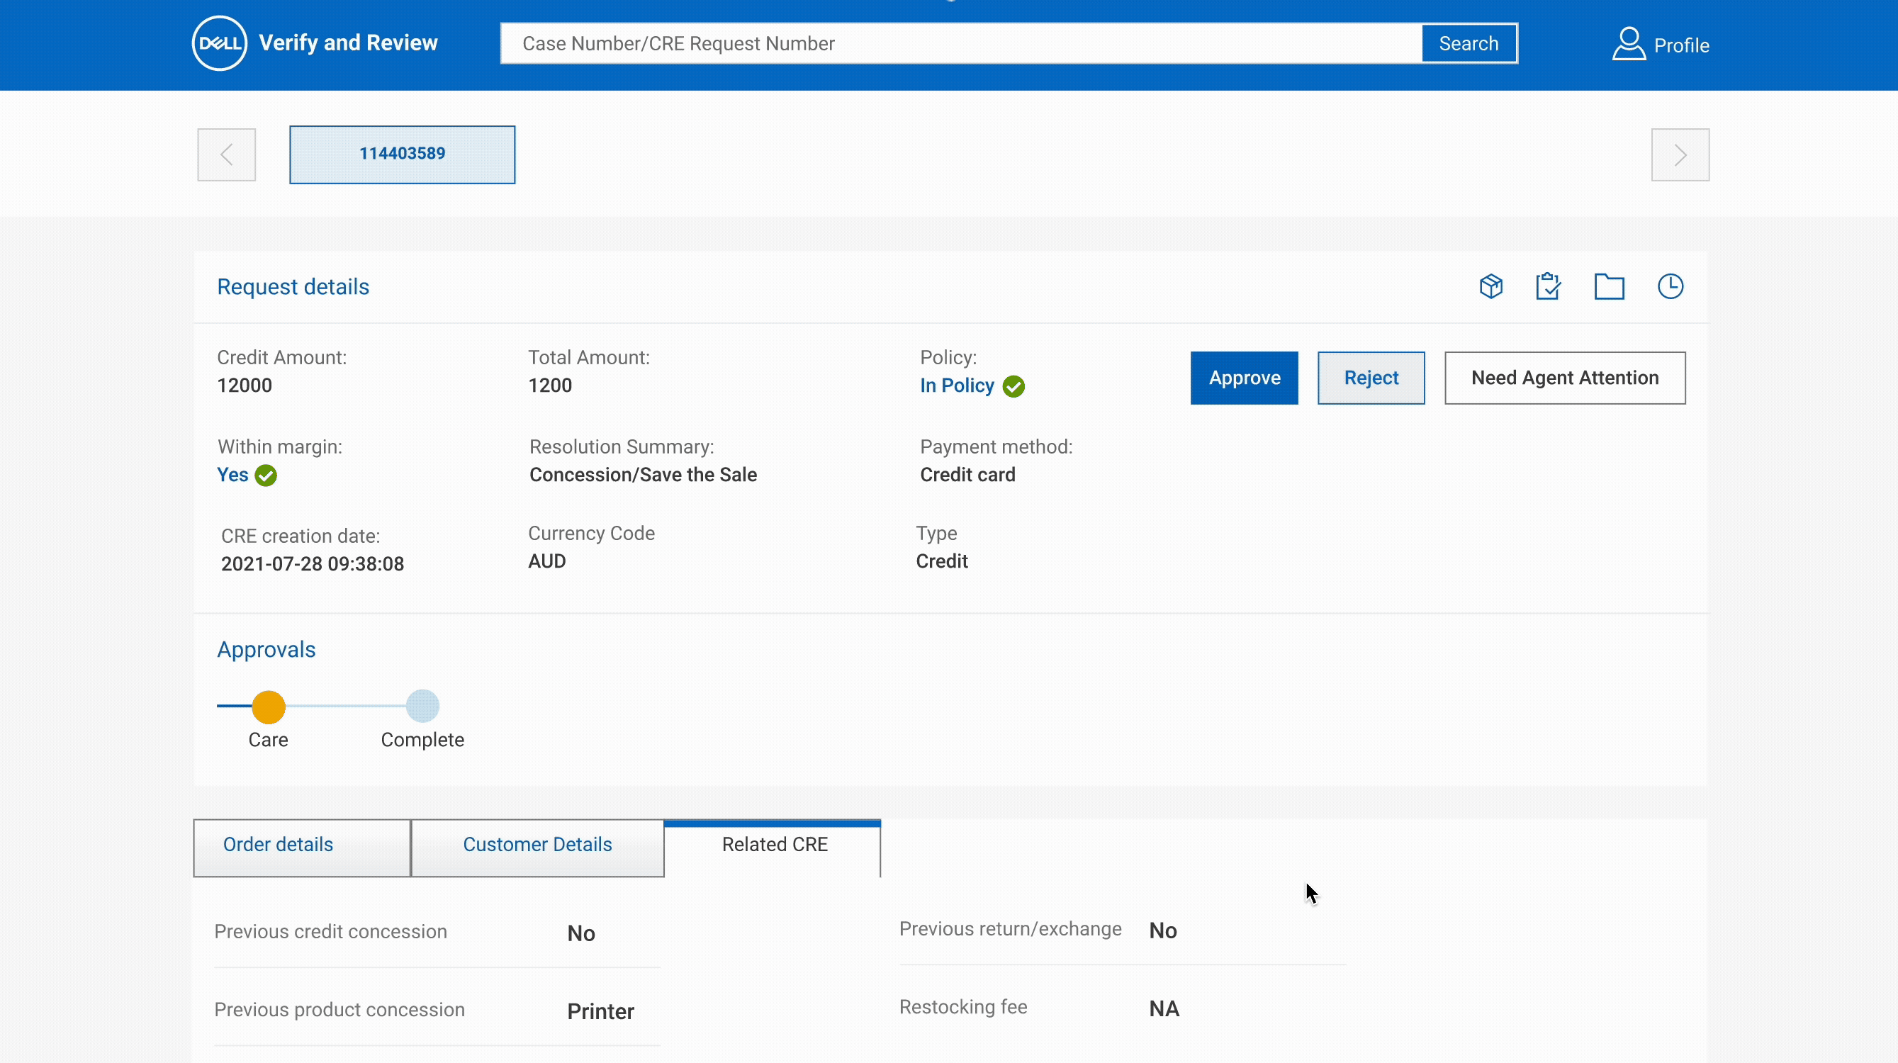Image resolution: width=1898 pixels, height=1063 pixels.
Task: Click the Profile user icon
Action: (x=1629, y=43)
